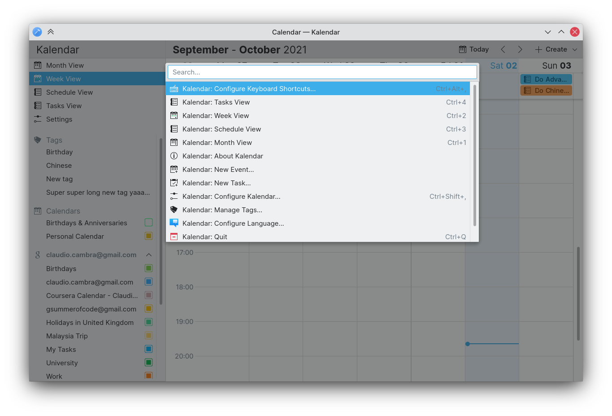Collapse the claudio.cambra@gmail.com account section
This screenshot has width=612, height=416.
[149, 255]
